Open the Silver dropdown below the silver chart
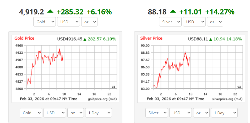Screen dimensions: 250x123 156,113
